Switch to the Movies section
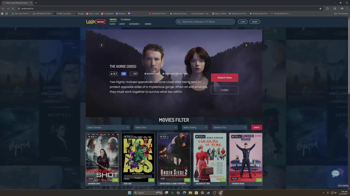 113,20
